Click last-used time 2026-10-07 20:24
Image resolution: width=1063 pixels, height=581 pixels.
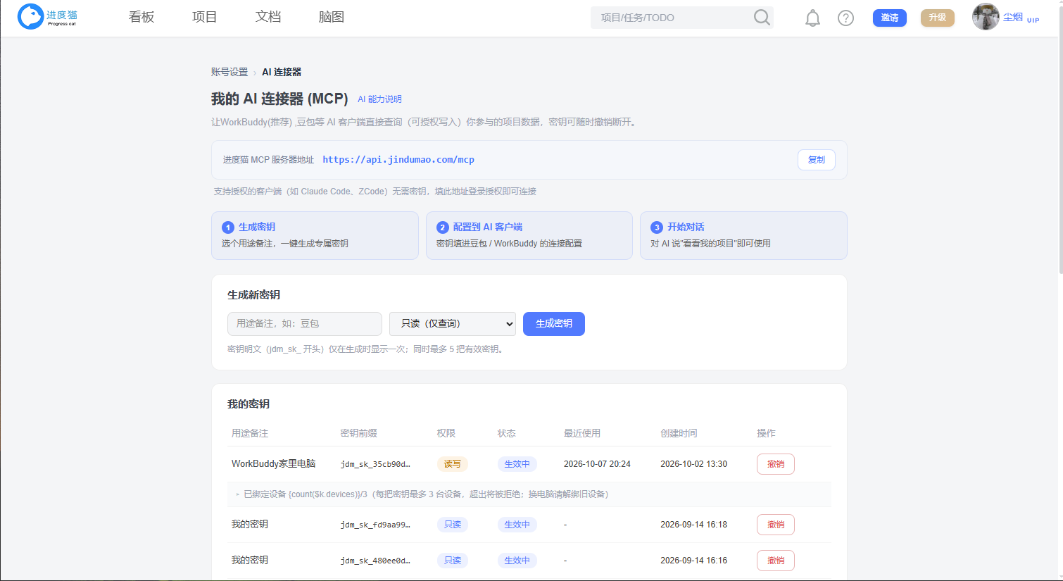[x=597, y=464]
